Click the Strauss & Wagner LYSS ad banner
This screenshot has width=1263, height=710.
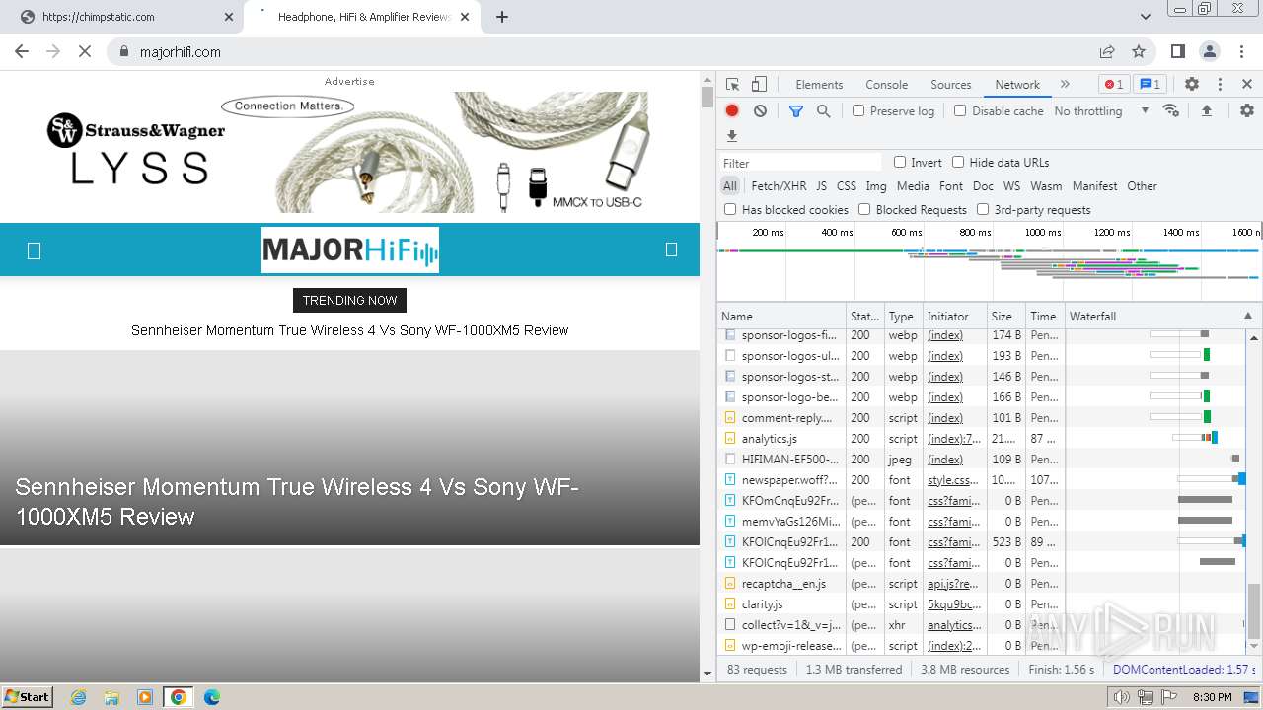click(x=349, y=152)
